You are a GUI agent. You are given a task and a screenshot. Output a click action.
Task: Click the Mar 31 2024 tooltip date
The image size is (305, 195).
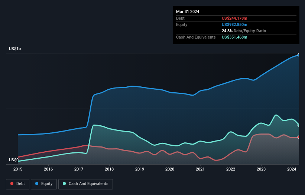[188, 11]
